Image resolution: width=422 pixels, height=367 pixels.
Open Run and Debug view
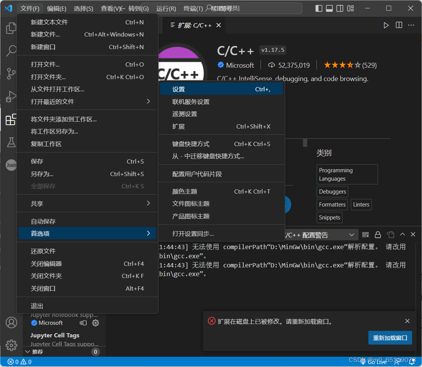tap(11, 96)
